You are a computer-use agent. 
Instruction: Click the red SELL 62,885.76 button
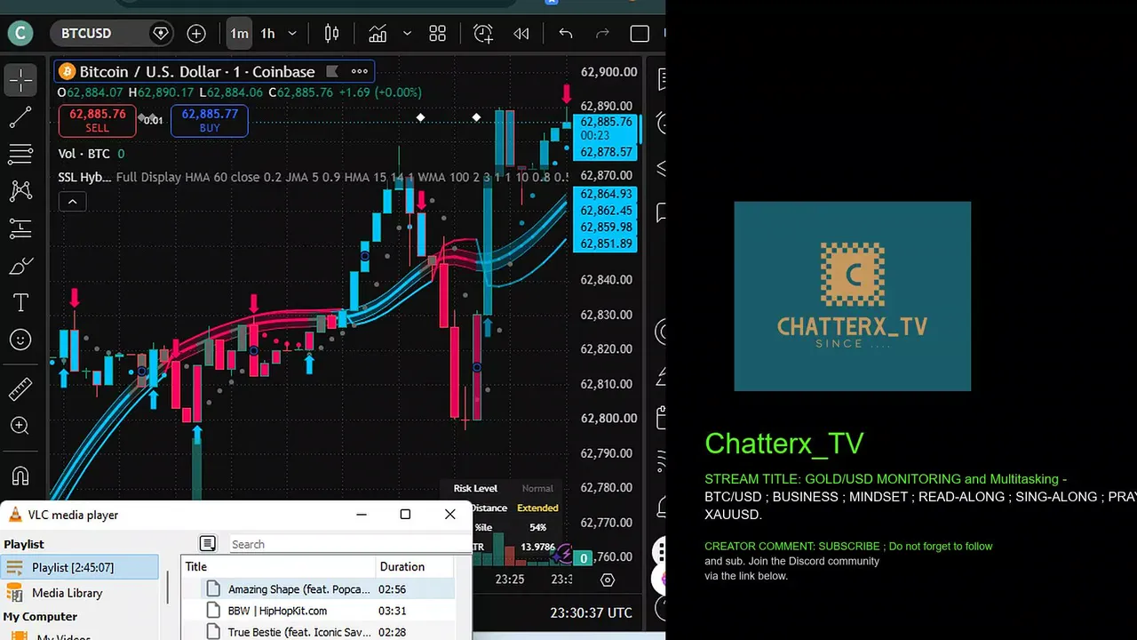click(x=98, y=120)
